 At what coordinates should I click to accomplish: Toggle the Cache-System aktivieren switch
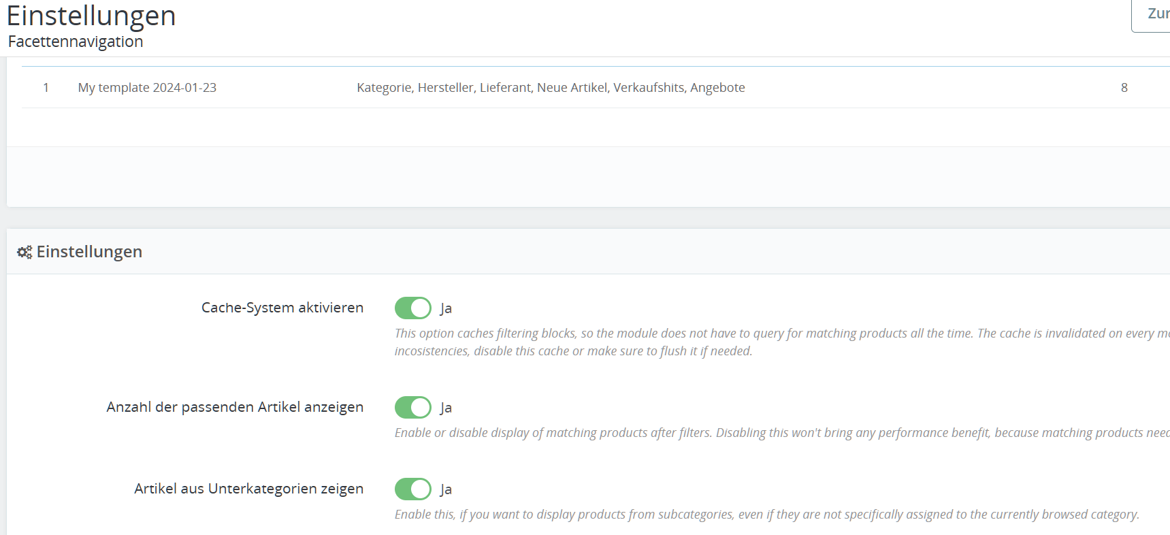[x=413, y=308]
